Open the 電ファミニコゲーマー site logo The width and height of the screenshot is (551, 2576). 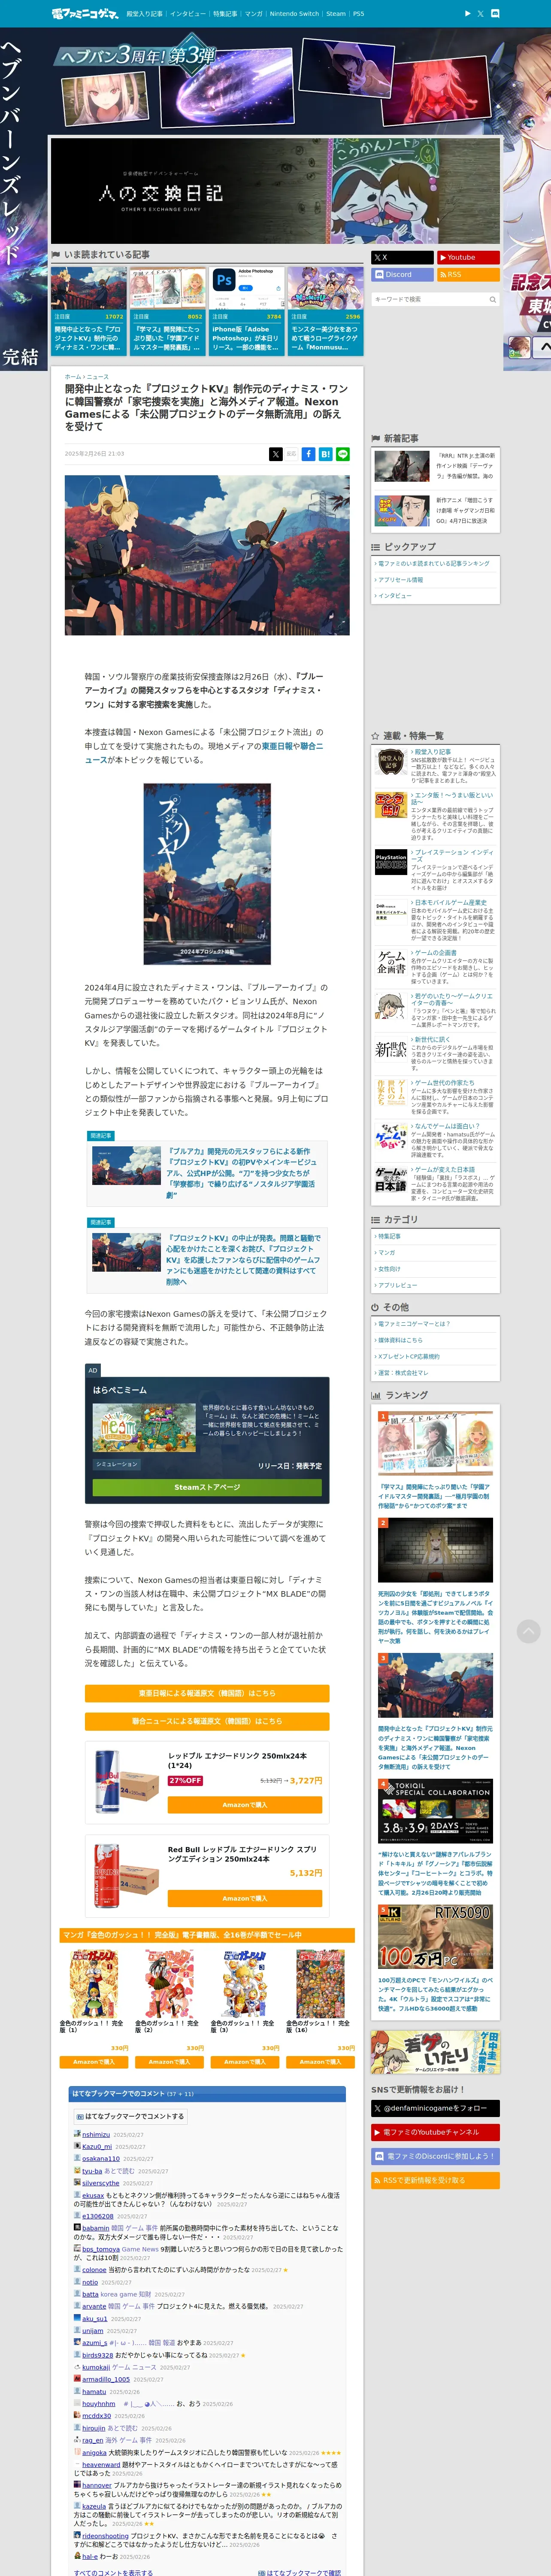85,14
